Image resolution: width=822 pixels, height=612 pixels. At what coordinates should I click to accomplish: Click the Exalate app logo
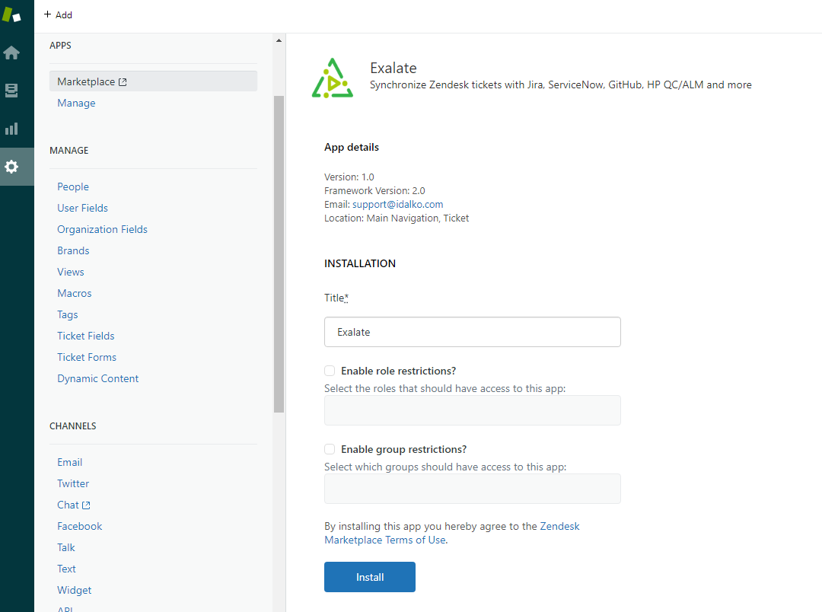click(333, 78)
